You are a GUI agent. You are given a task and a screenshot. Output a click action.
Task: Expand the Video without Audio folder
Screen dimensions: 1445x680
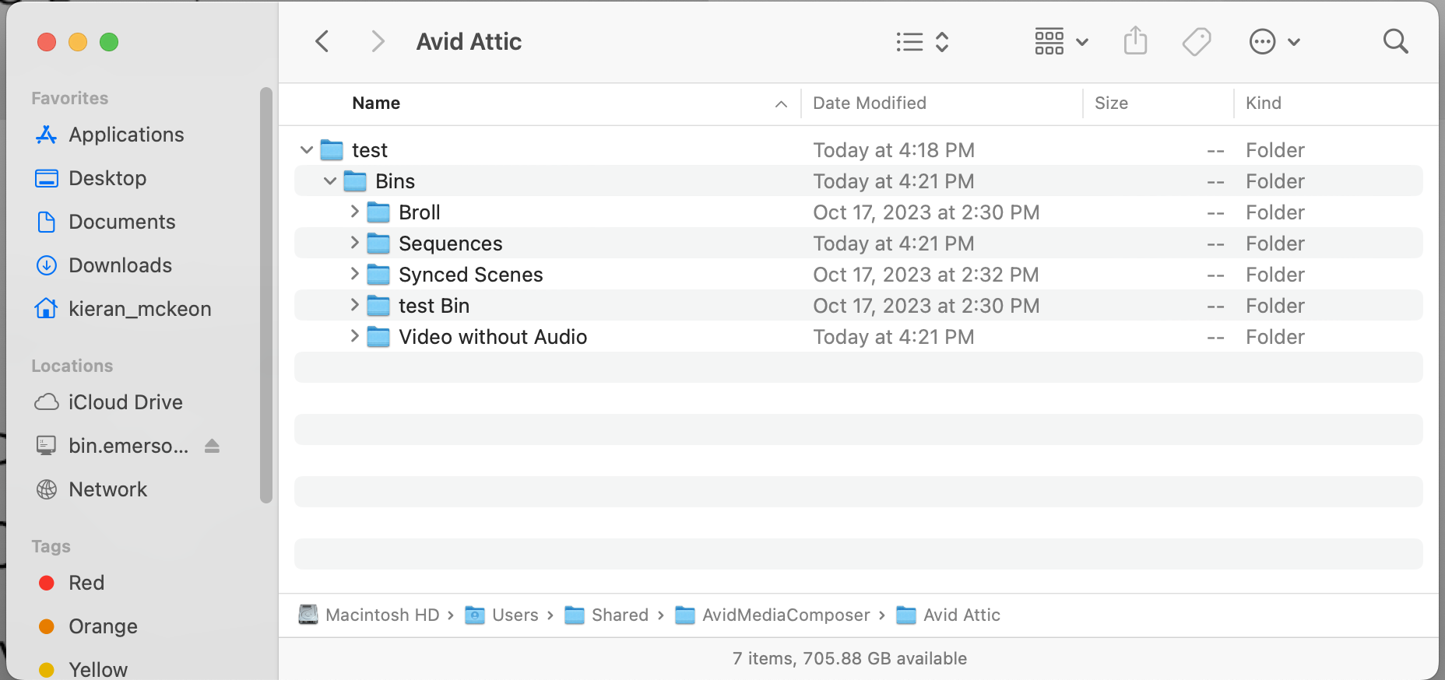pyautogui.click(x=354, y=335)
